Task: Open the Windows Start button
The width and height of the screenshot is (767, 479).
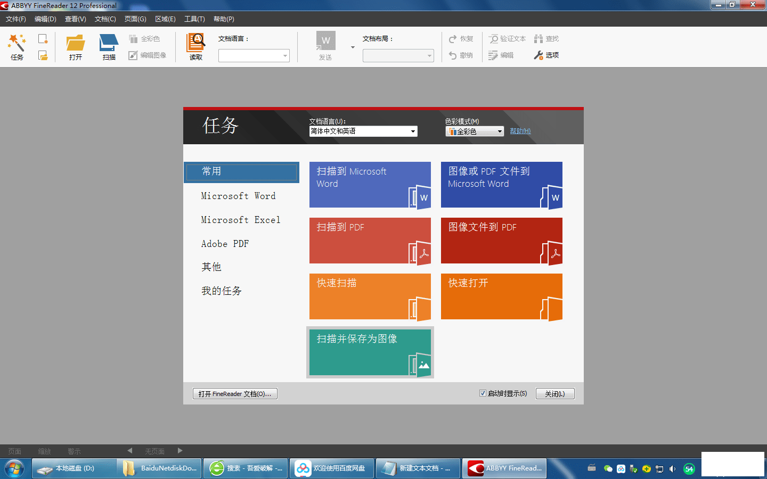Action: coord(14,468)
